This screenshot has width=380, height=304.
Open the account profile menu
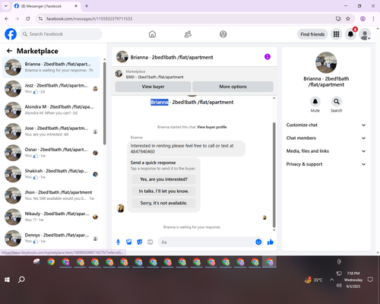[365, 34]
